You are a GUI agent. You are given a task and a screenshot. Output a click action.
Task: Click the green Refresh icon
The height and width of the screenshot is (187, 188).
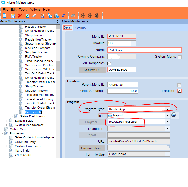pyautogui.click(x=27, y=15)
